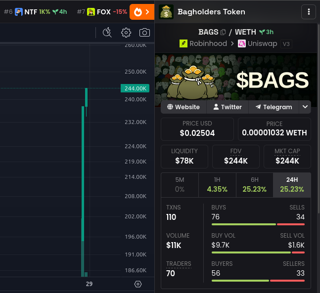The width and height of the screenshot is (320, 293).
Task: Click the VOLUME $11K value
Action: (x=174, y=245)
